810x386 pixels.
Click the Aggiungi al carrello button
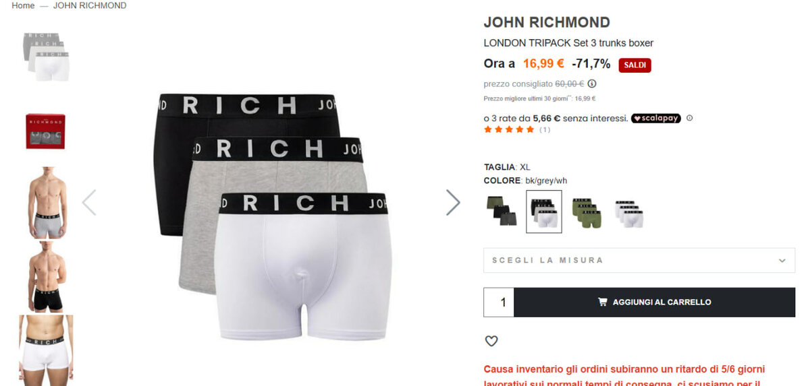pyautogui.click(x=655, y=302)
